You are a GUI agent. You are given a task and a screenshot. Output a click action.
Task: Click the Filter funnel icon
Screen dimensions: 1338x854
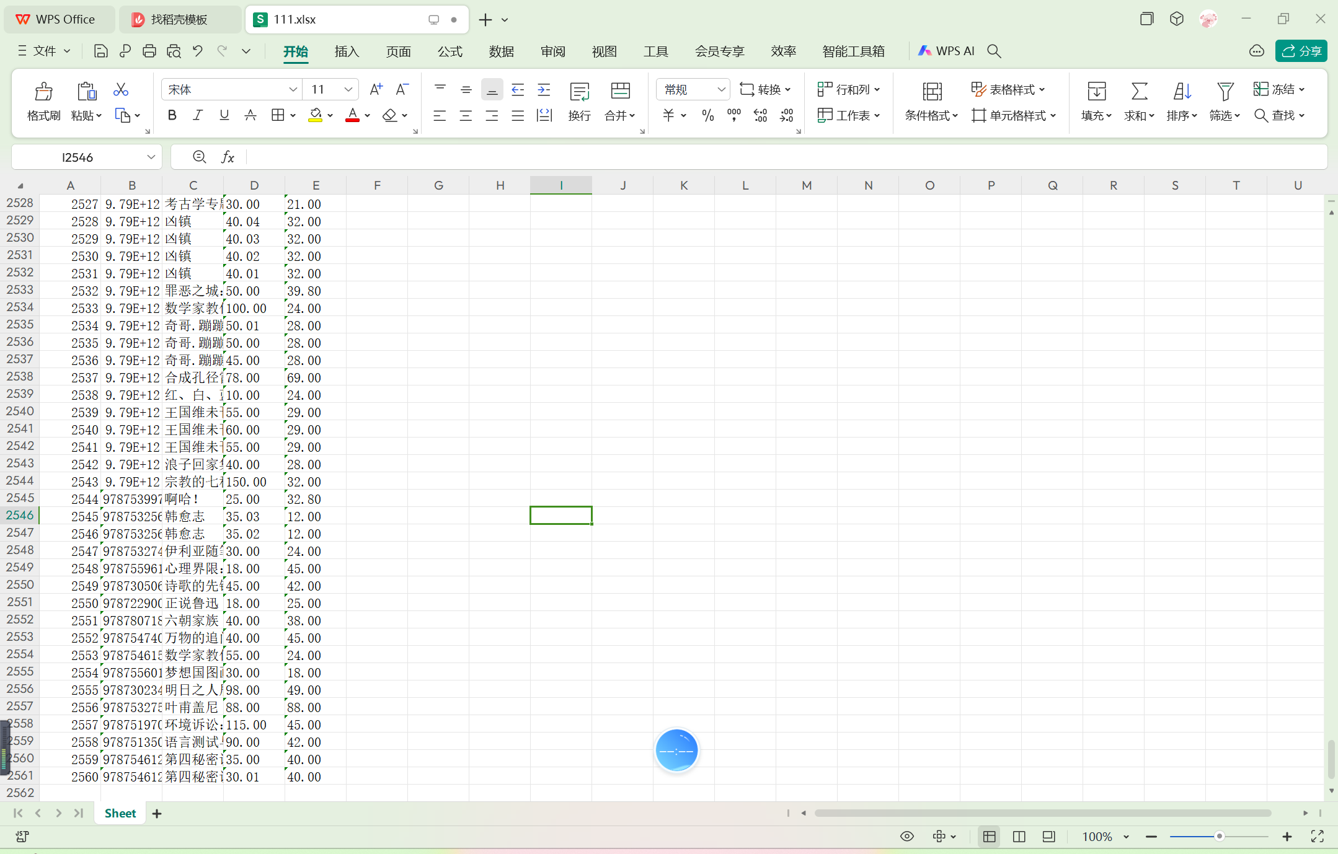click(1225, 92)
